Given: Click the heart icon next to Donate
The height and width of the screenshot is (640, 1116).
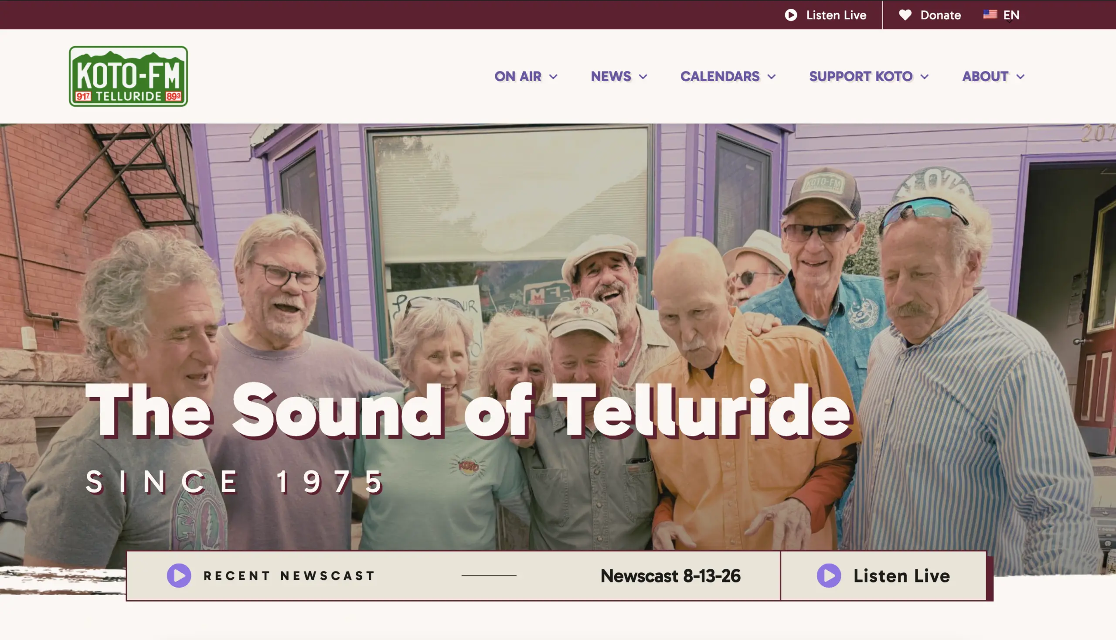Looking at the screenshot, I should point(905,15).
